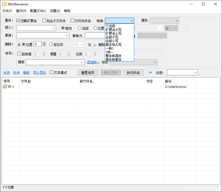
Task: Open the 文件(F) menu
Action: coord(7,11)
